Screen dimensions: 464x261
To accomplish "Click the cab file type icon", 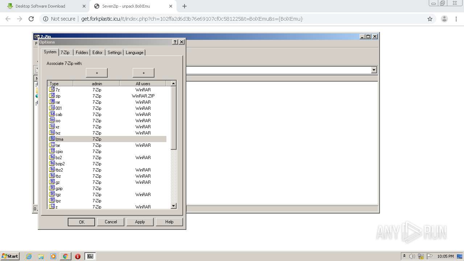I will point(52,114).
